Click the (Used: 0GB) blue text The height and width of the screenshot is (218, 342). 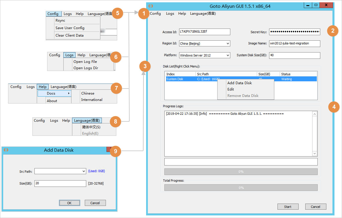(96, 171)
